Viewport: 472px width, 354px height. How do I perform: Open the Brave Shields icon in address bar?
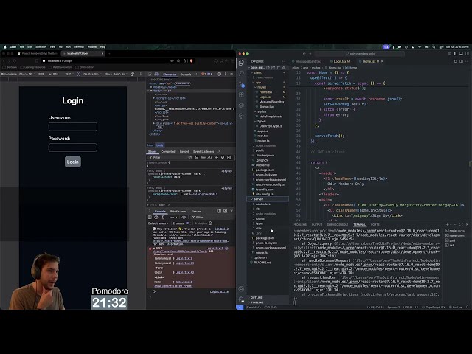pos(192,60)
